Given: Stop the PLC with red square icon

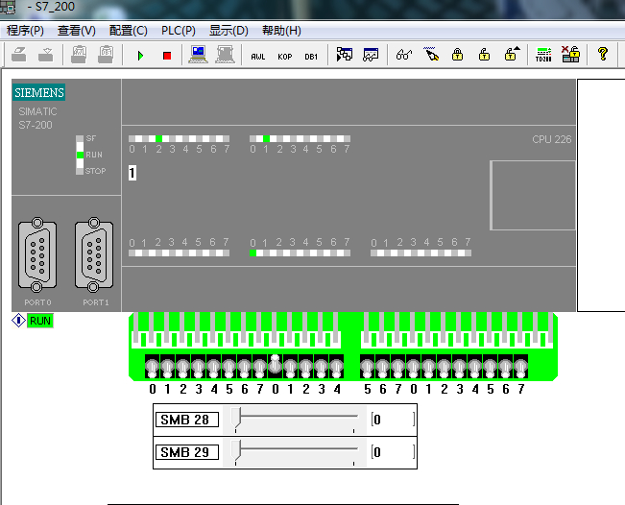Looking at the screenshot, I should tap(167, 56).
